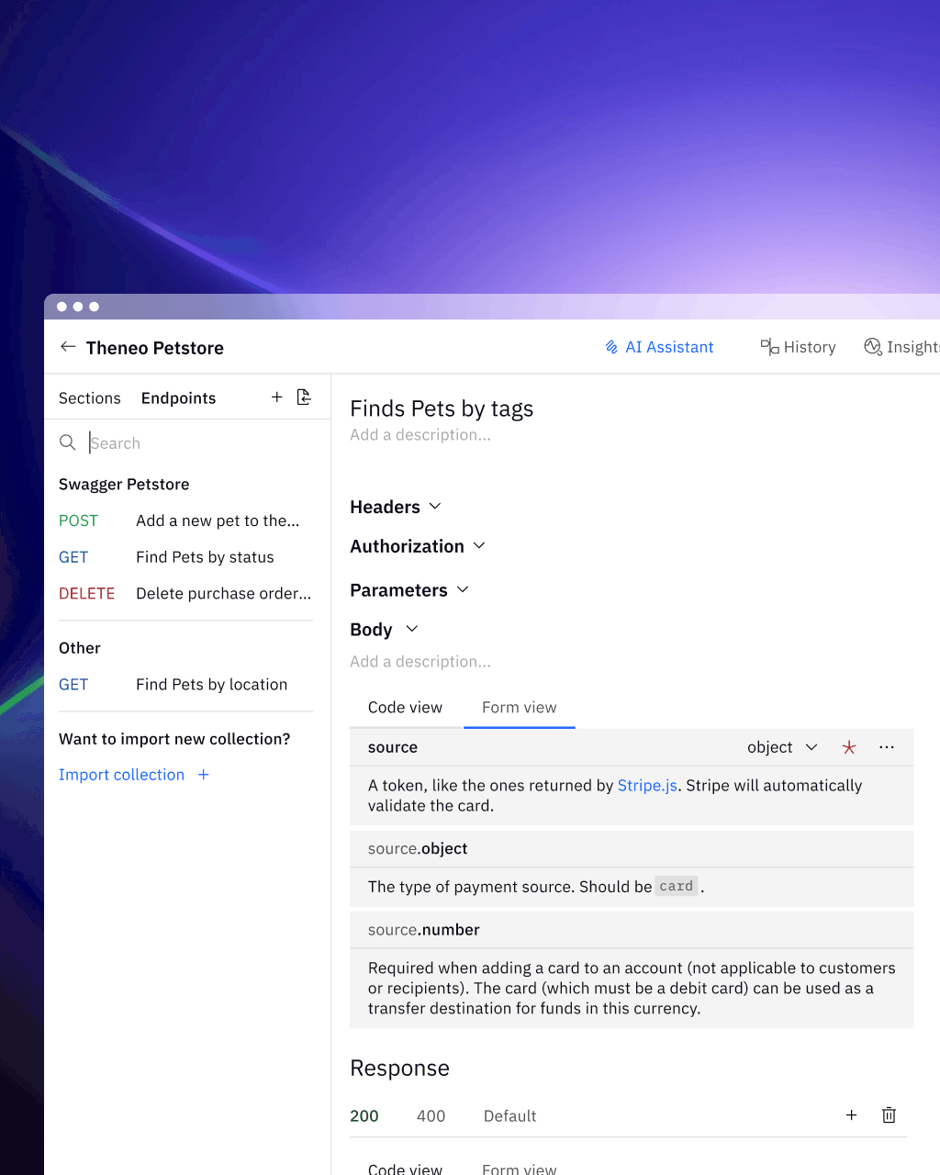This screenshot has width=940, height=1175.
Task: Expand the Parameters section
Action: tap(409, 590)
